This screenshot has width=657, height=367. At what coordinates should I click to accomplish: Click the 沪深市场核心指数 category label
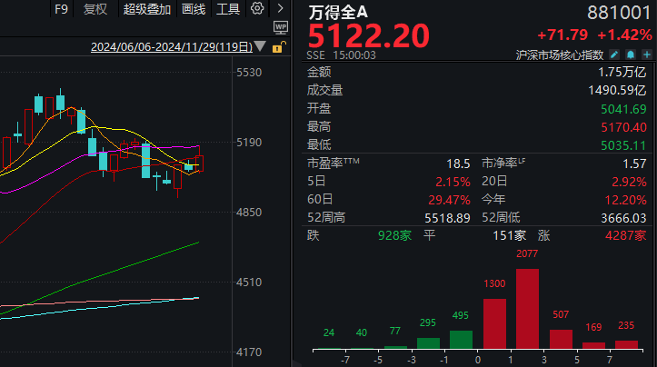click(x=560, y=55)
